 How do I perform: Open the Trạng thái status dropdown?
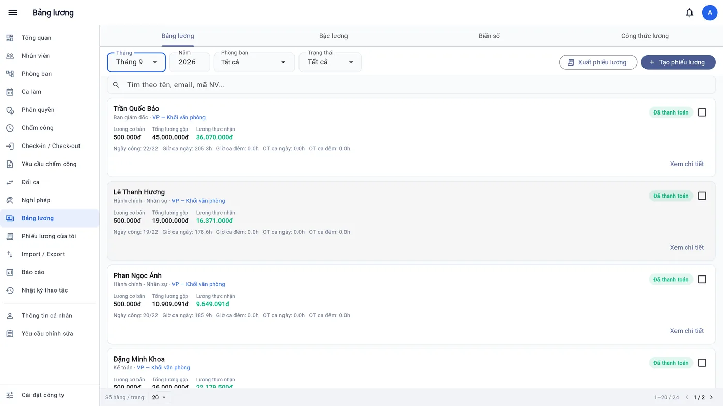(x=331, y=62)
